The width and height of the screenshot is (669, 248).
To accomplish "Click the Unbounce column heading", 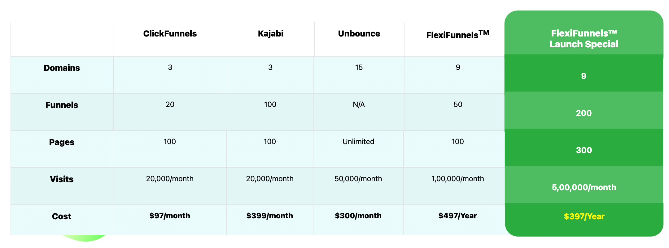I will click(x=359, y=34).
